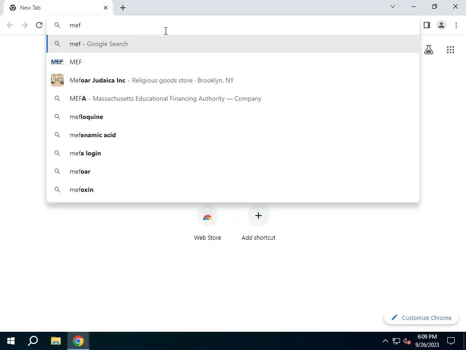Open the Web Store shortcut
This screenshot has height=350, width=466.
[208, 223]
